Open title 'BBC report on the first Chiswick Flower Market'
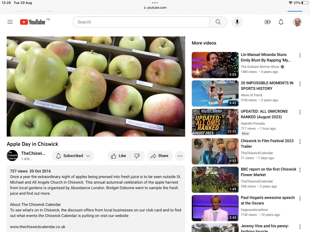Screen dimensions: 310x232 click(269, 172)
